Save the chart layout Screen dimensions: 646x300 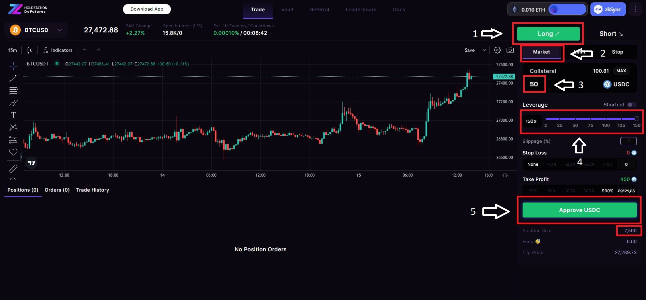pos(469,50)
